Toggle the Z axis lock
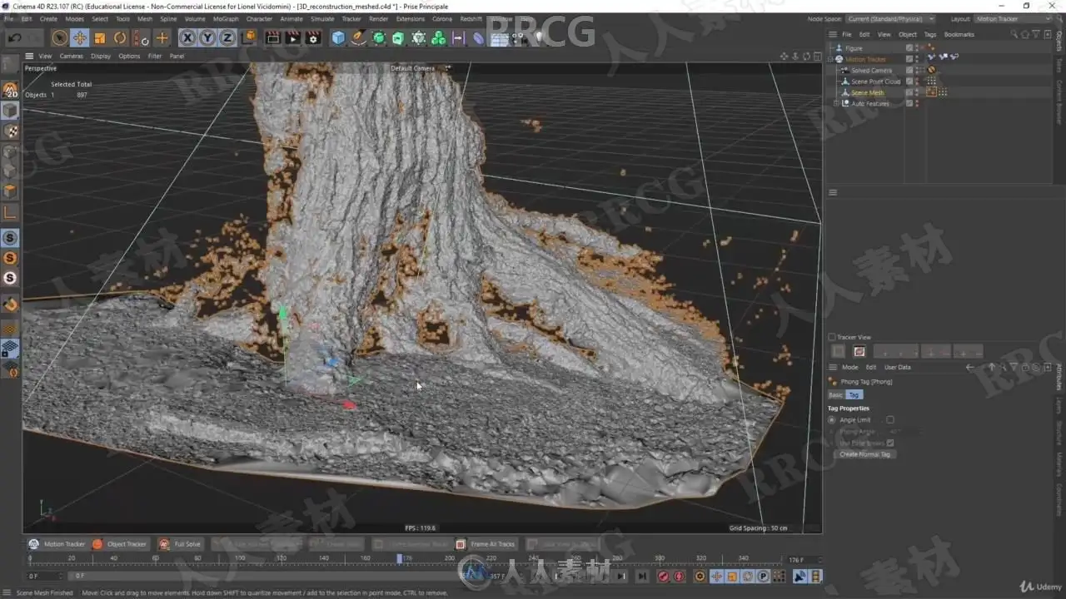1066x599 pixels. tap(227, 37)
